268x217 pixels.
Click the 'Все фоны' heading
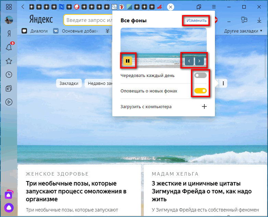pyautogui.click(x=133, y=21)
